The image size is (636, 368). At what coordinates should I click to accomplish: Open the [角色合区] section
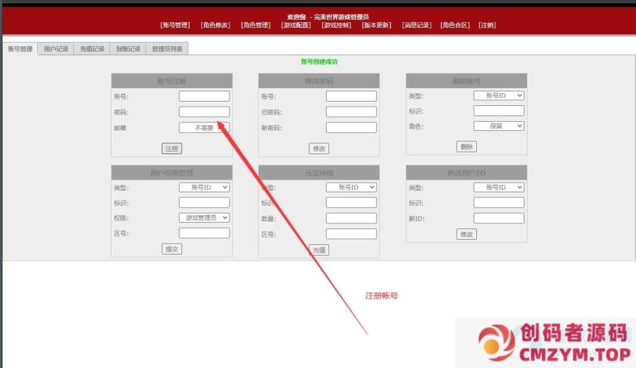point(452,25)
